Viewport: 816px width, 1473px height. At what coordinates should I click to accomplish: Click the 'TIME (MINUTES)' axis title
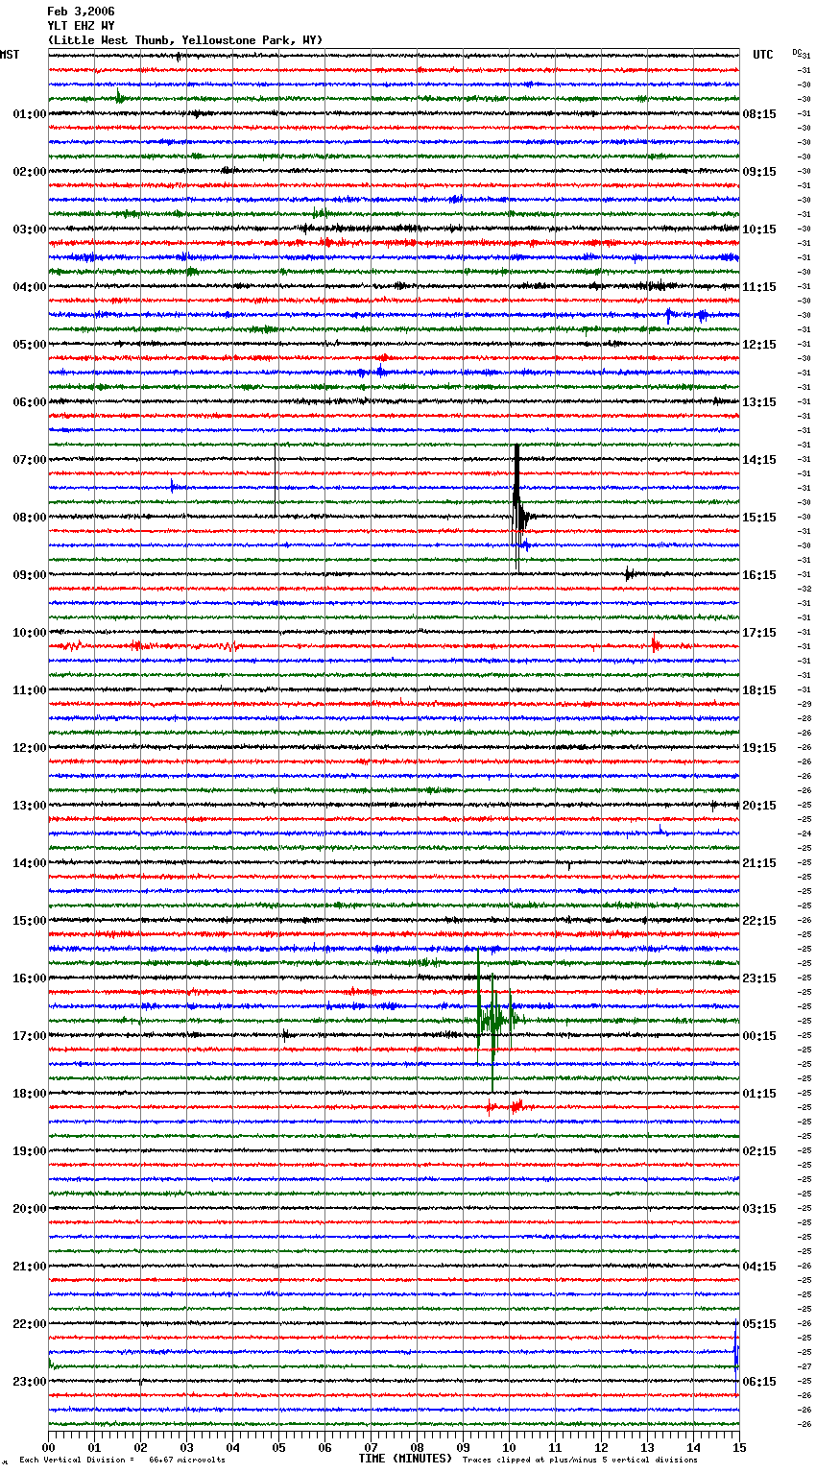pos(405,1459)
